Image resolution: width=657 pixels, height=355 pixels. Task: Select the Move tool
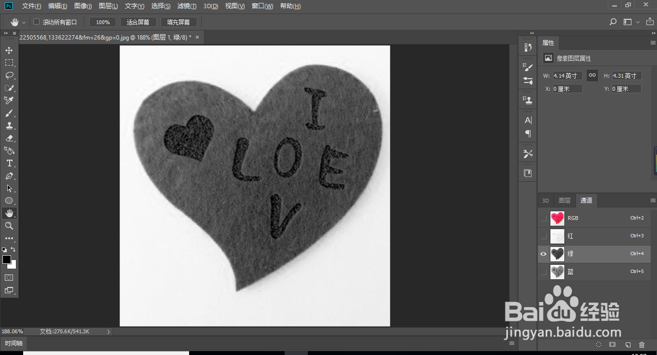[x=9, y=50]
